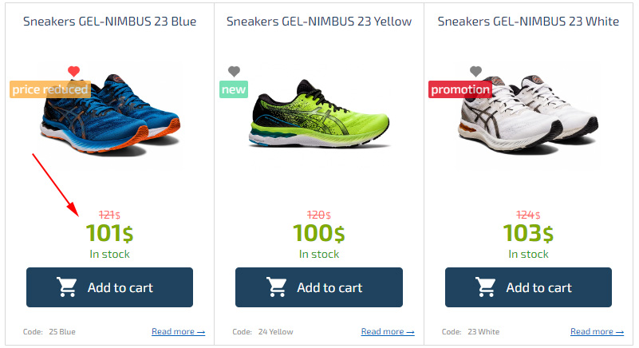
Task: Click the 'price reduced' badge
Action: pos(49,89)
